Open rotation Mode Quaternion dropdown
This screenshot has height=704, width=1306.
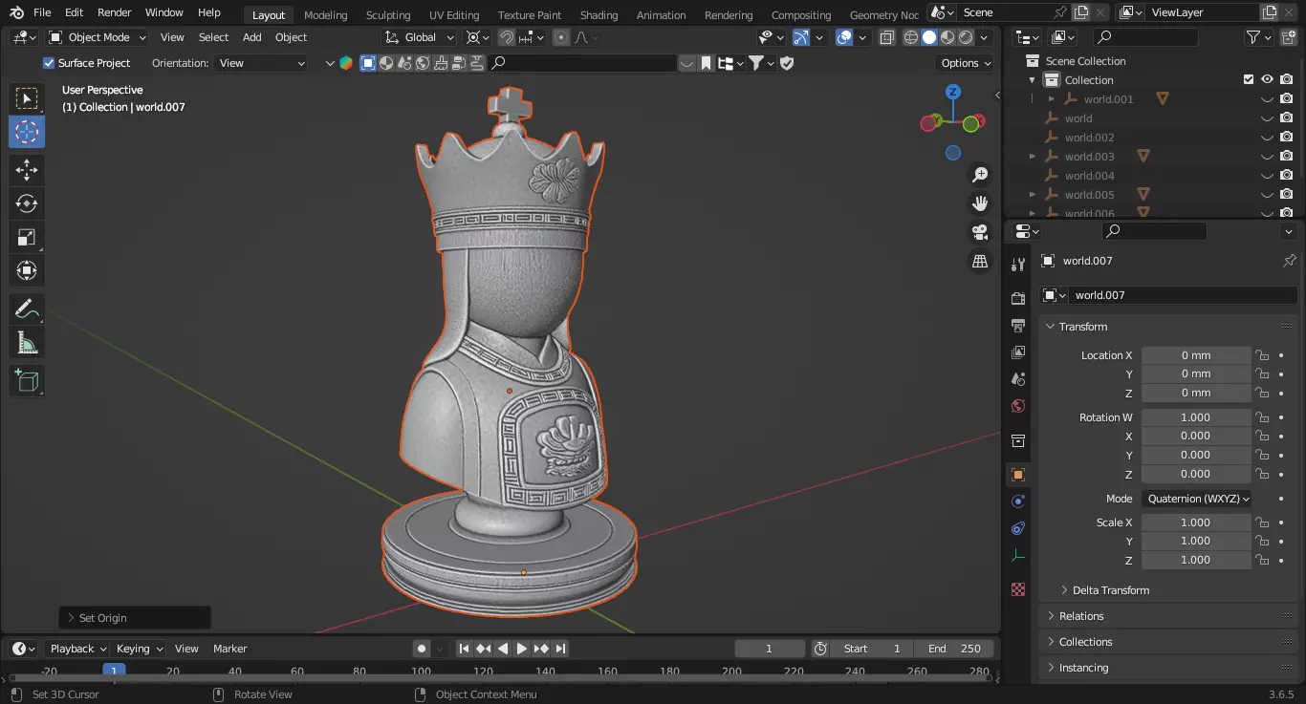[1196, 499]
